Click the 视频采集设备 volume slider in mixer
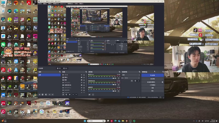 point(101,85)
